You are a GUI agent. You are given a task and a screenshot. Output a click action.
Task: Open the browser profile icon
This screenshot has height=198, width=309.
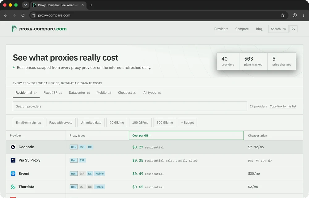point(294,15)
